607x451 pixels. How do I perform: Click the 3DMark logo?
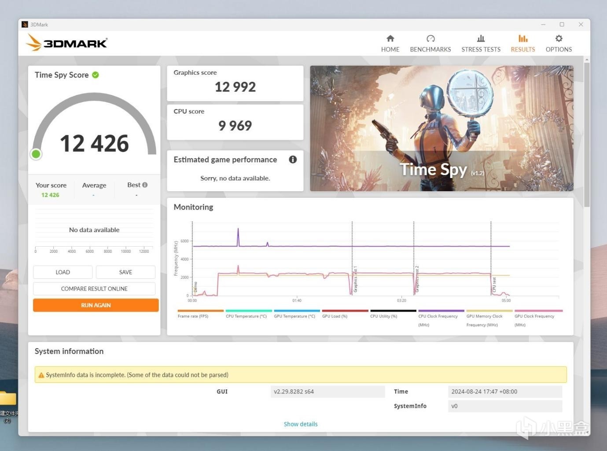pos(66,43)
